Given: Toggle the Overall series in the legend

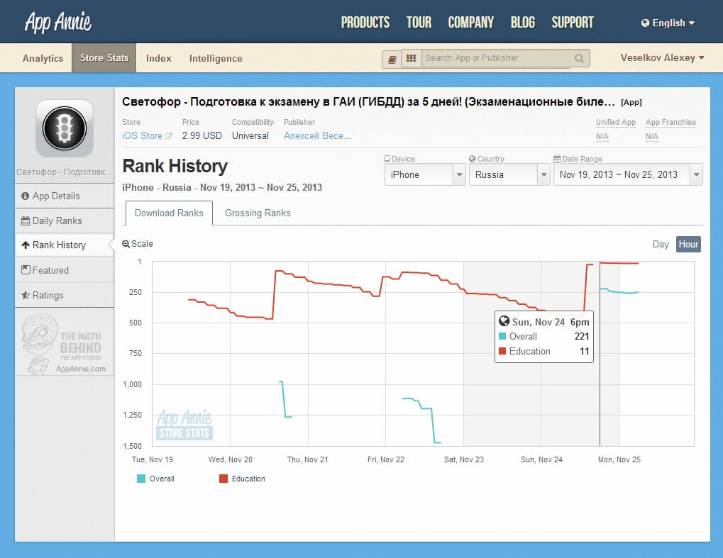Looking at the screenshot, I should pos(155,479).
